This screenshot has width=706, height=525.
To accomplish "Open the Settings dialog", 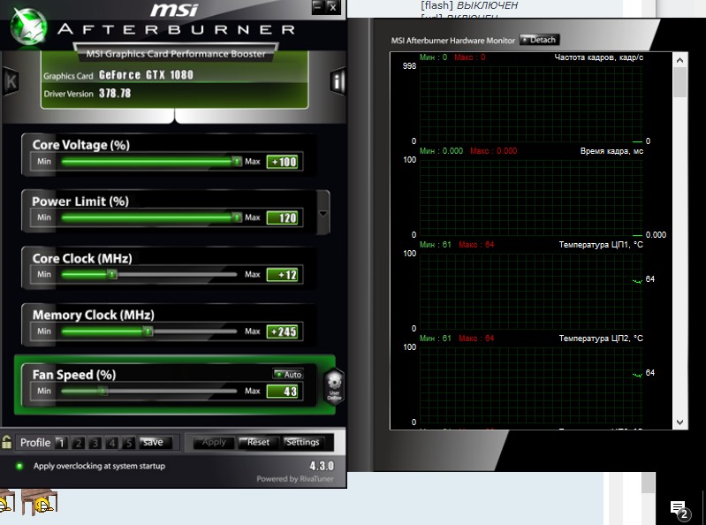I will (x=302, y=442).
